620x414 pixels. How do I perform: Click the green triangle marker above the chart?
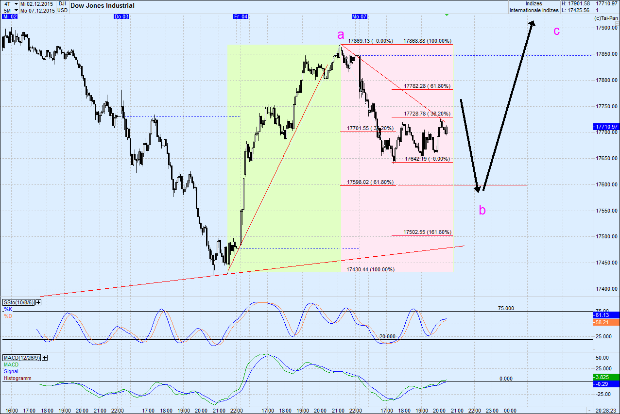pyautogui.click(x=446, y=15)
